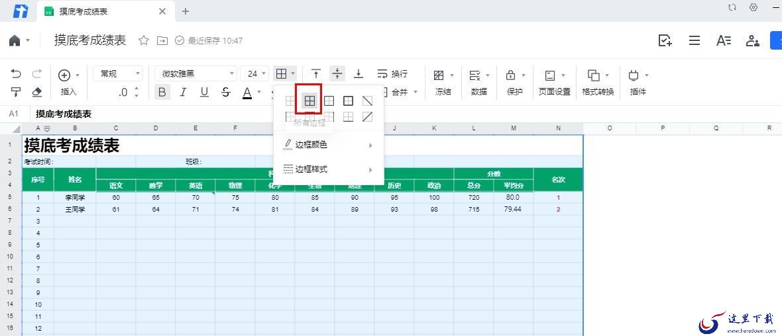Expand the 数据 dropdown arrow
Image resolution: width=782 pixels, height=336 pixels.
click(x=487, y=75)
